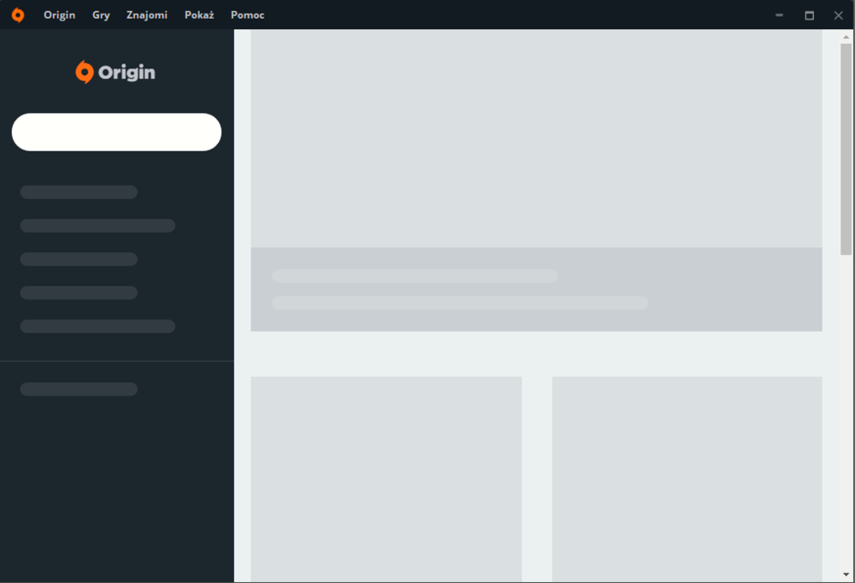Minimize the Origin window
The image size is (855, 583).
pyautogui.click(x=779, y=15)
